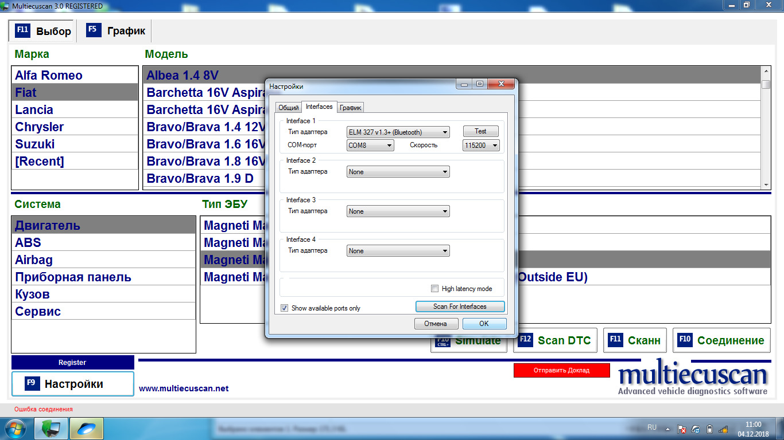The height and width of the screenshot is (440, 784).
Task: Open the График tab in settings dialog
Action: [350, 107]
